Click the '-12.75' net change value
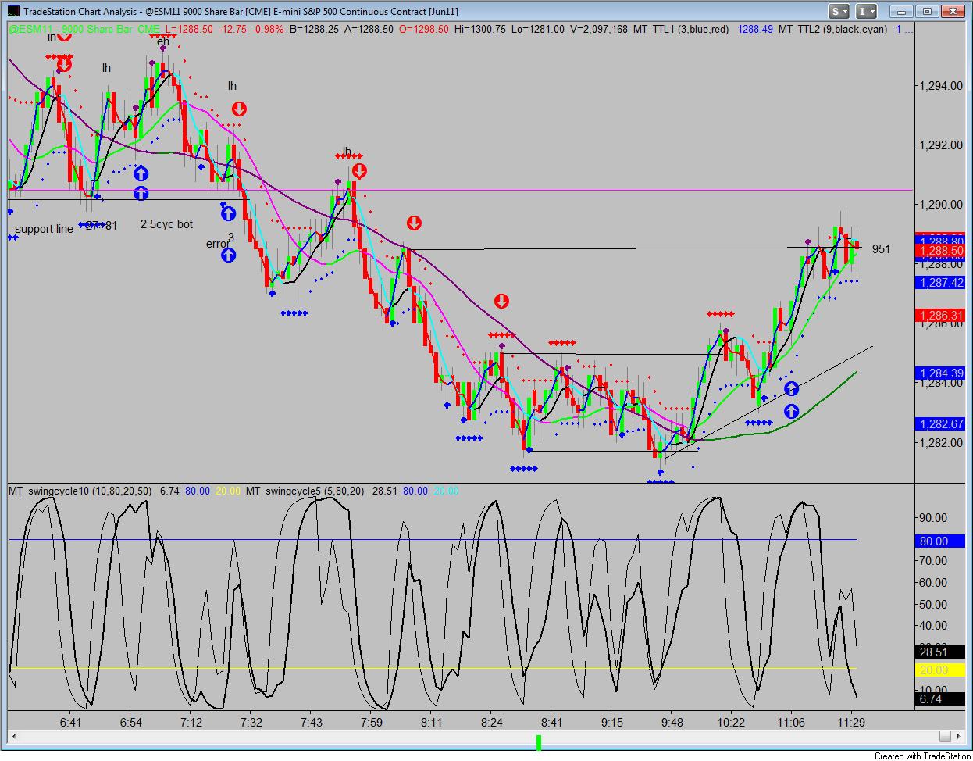 pos(233,29)
